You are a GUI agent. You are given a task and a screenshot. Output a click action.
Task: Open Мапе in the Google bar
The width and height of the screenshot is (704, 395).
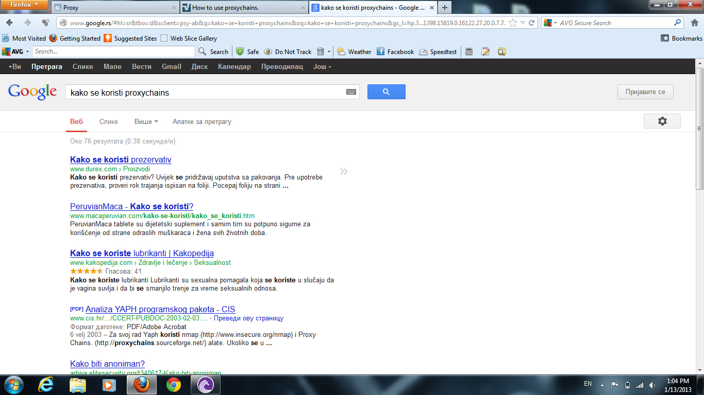click(x=112, y=67)
